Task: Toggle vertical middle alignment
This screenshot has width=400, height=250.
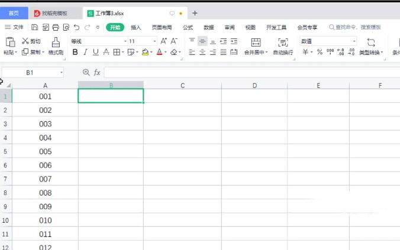Action: (202, 41)
